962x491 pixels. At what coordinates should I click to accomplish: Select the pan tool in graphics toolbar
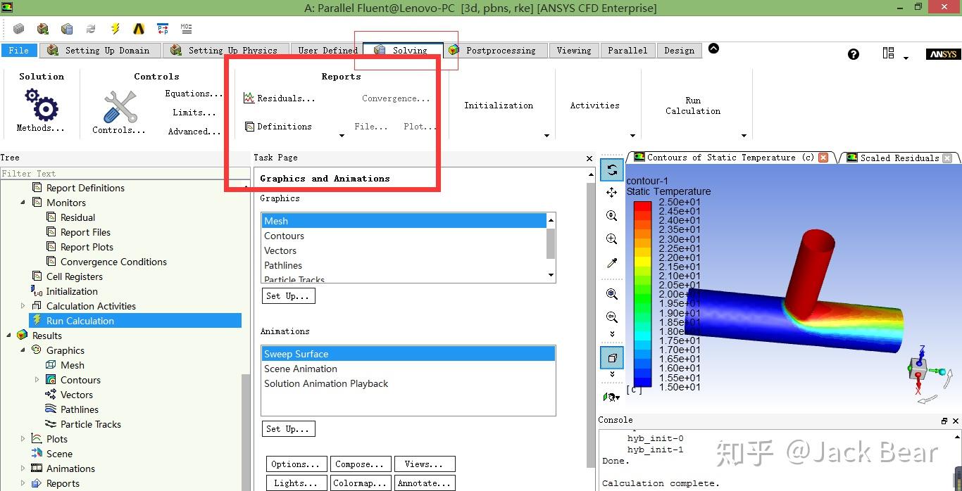(x=611, y=192)
